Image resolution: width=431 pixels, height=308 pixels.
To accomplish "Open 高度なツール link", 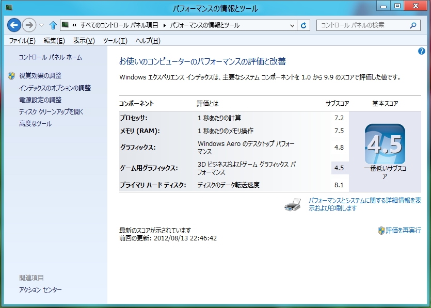I will [35, 124].
